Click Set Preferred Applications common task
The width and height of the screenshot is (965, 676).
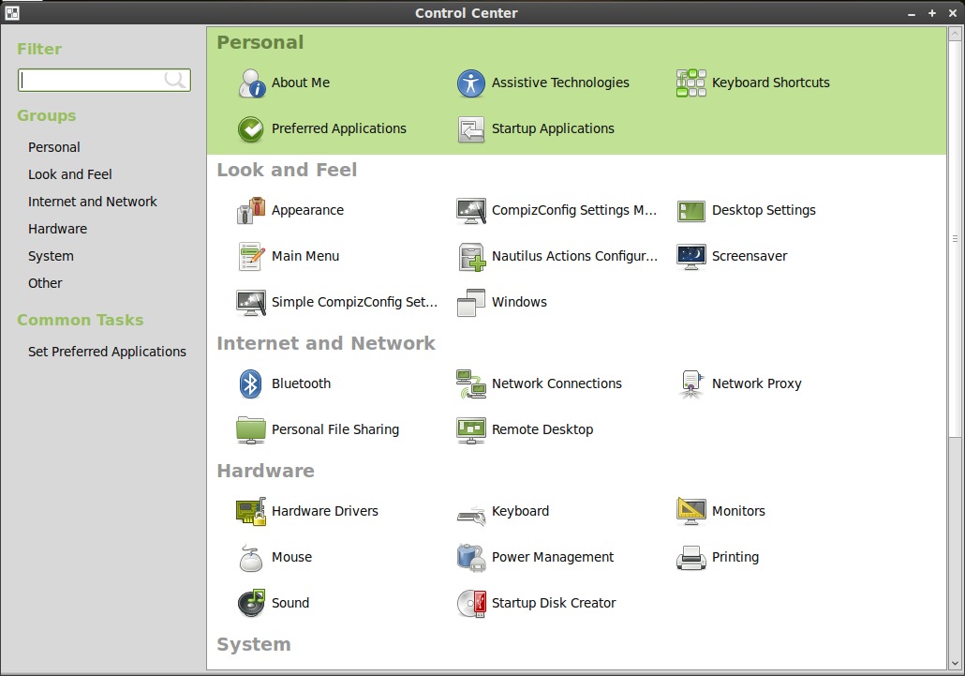click(x=107, y=352)
